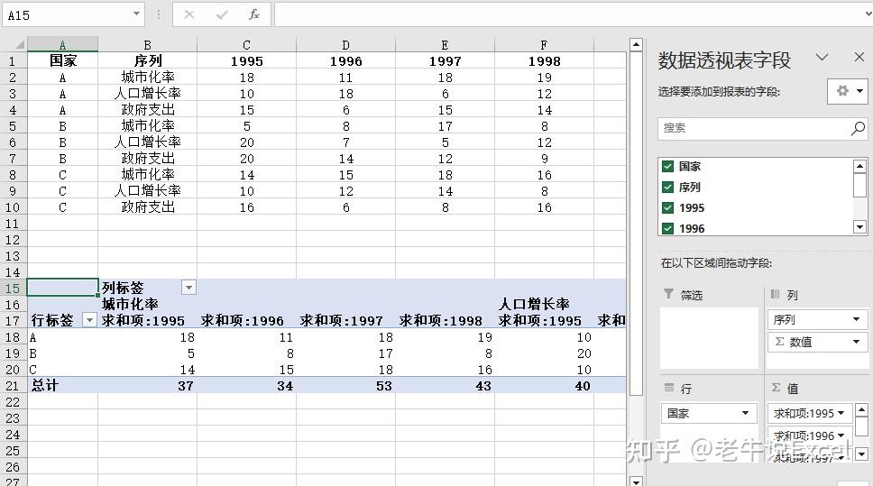Click the formula bar cancel X icon
This screenshot has width=873, height=486.
[189, 14]
